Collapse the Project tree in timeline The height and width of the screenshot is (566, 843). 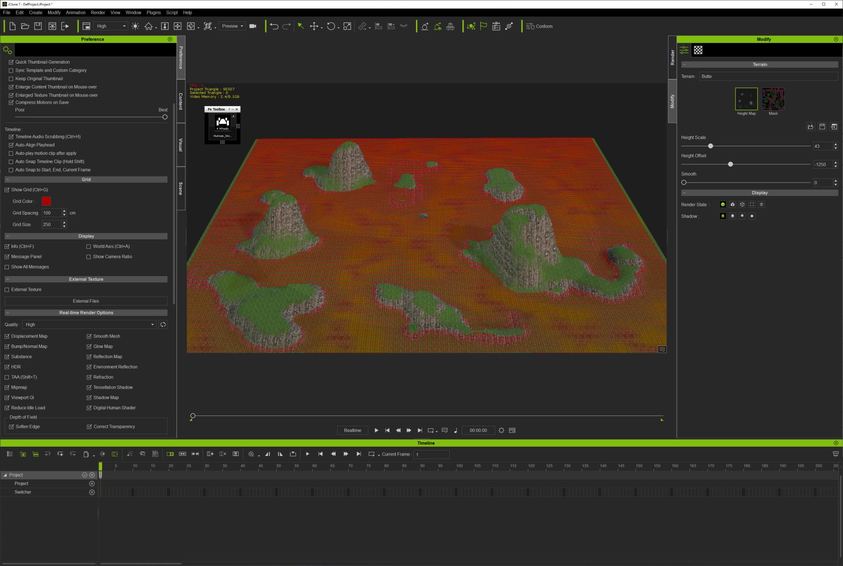(x=5, y=475)
